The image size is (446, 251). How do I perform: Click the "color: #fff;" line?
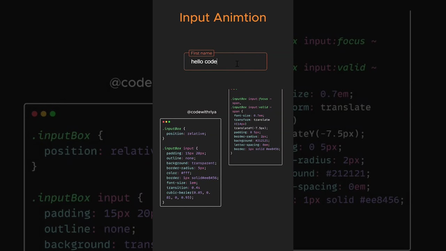click(x=179, y=173)
